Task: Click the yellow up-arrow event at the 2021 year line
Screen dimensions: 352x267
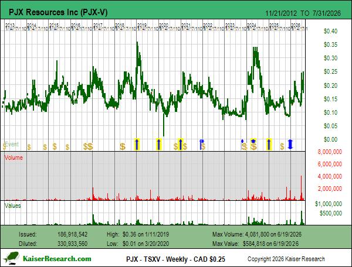Action: (181, 144)
